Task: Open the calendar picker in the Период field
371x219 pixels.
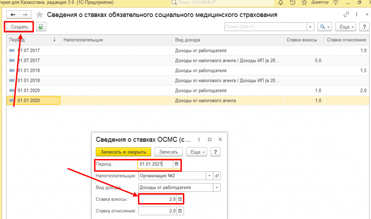Action: pos(176,164)
